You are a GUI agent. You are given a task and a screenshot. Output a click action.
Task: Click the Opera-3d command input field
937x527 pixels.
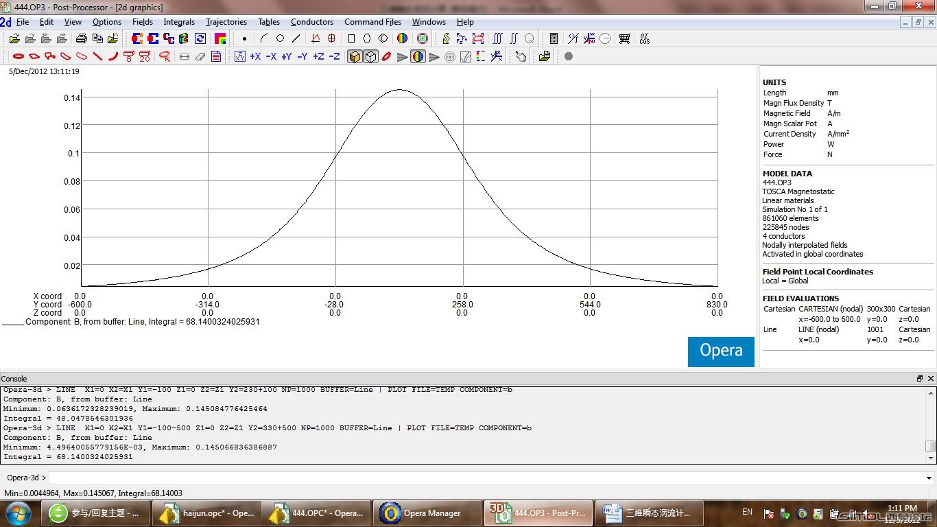tap(486, 478)
